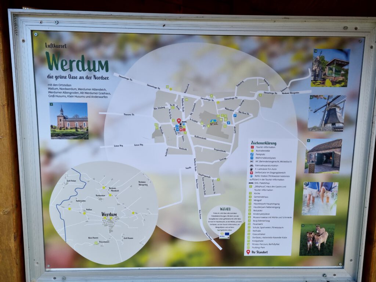Click the Parkplatz icon in the legend

(252, 155)
